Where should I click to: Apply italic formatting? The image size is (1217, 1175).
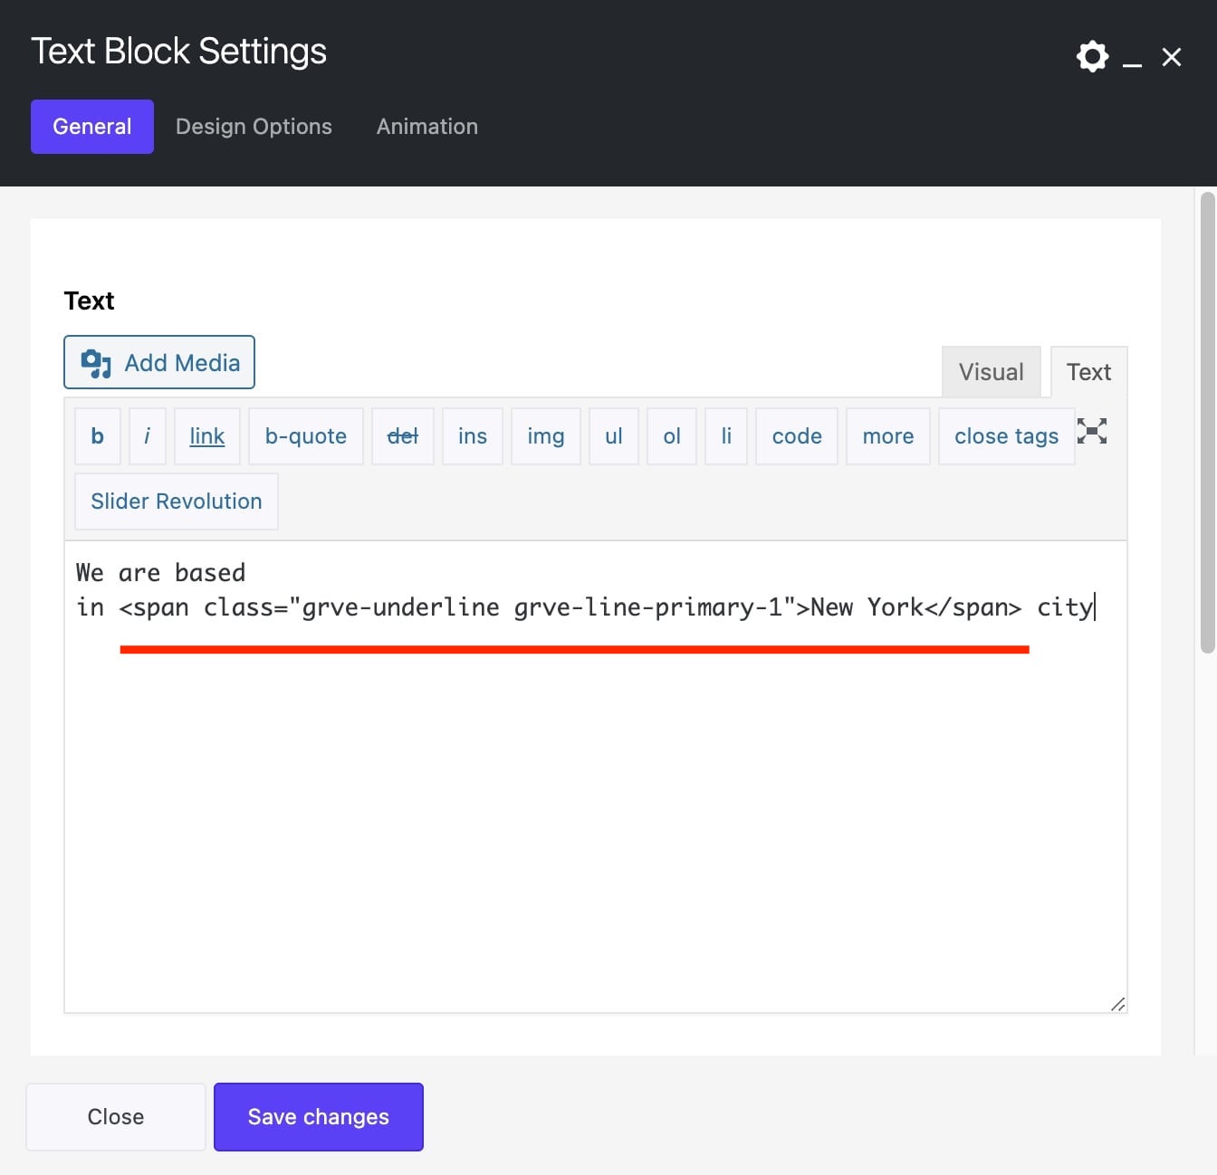[x=148, y=435]
